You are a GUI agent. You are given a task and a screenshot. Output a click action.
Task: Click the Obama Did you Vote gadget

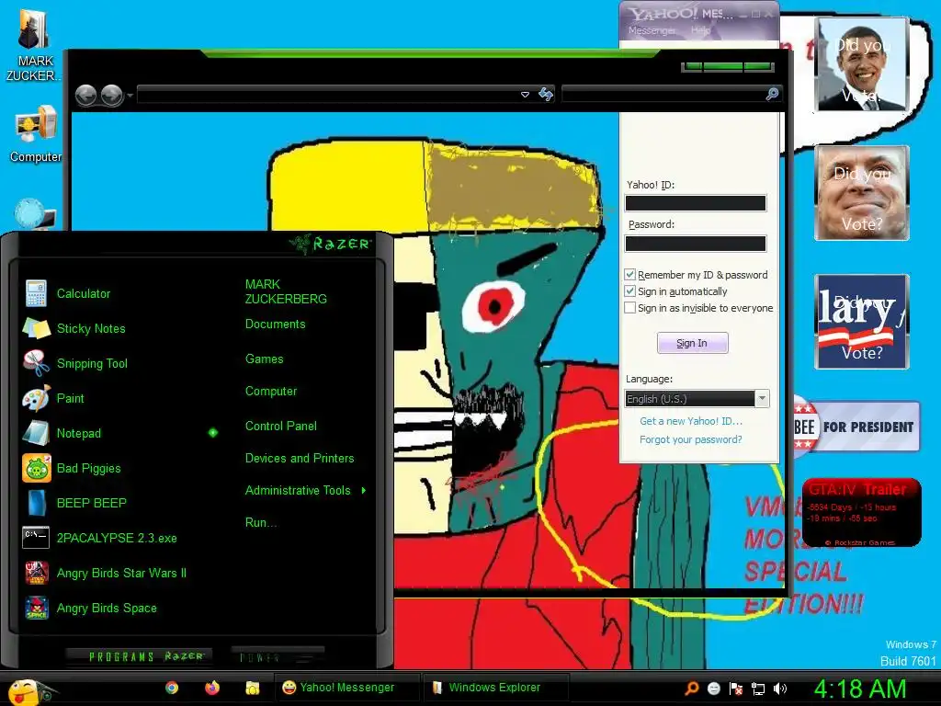tap(862, 63)
